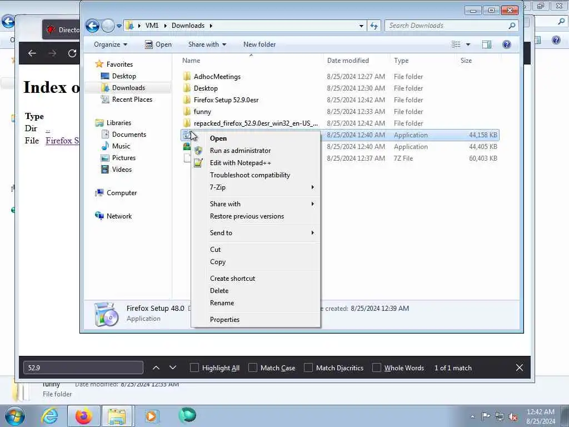
Task: Expand the Share with context submenu
Action: coord(256,203)
